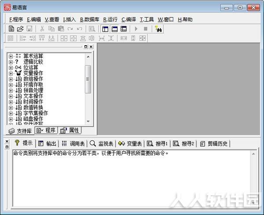
Task: Close the support library side panel
Action: (91, 47)
